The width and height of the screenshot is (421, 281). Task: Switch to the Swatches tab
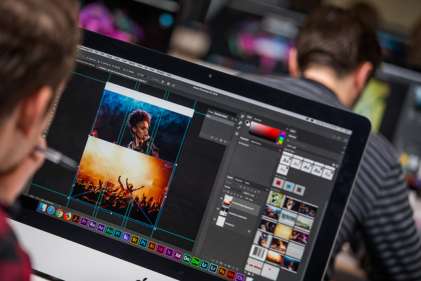pyautogui.click(x=258, y=120)
